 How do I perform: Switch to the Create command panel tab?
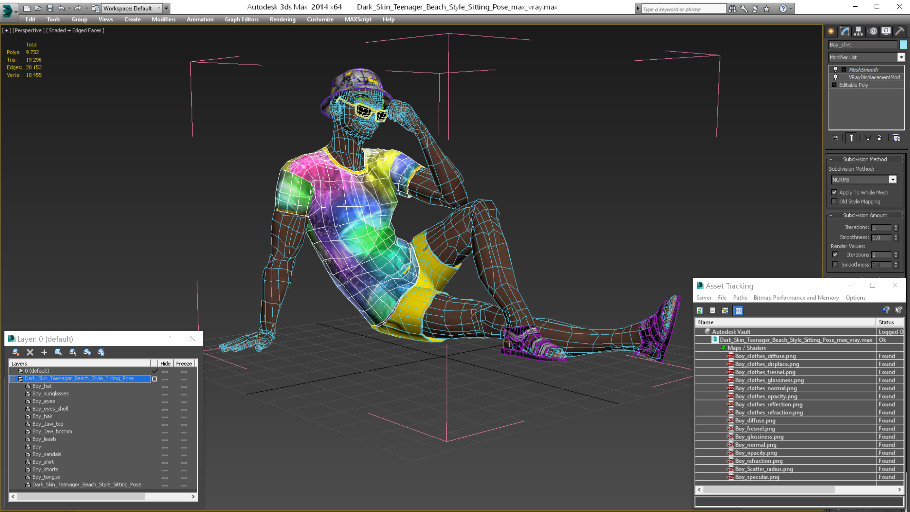[831, 32]
